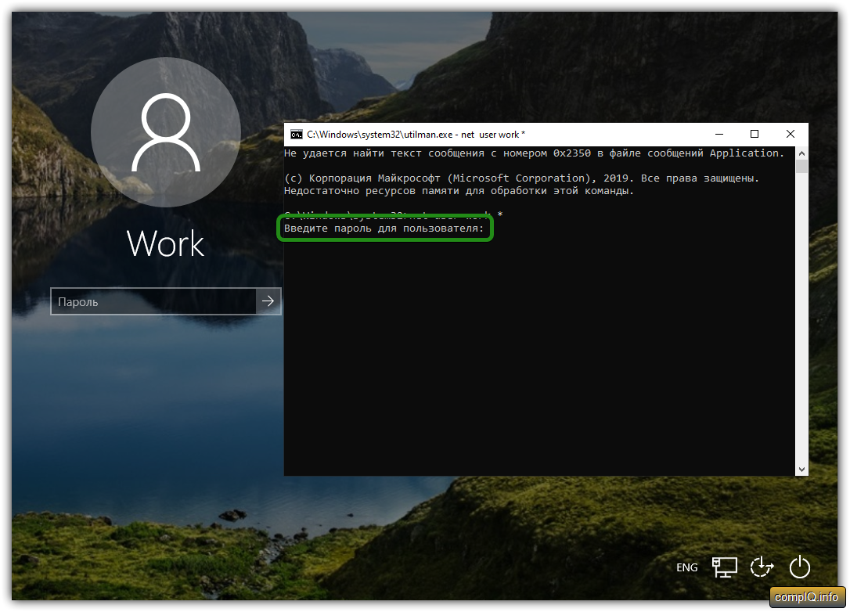Open the Ease of Access icon
Screen dimensions: 850x612
coord(761,567)
